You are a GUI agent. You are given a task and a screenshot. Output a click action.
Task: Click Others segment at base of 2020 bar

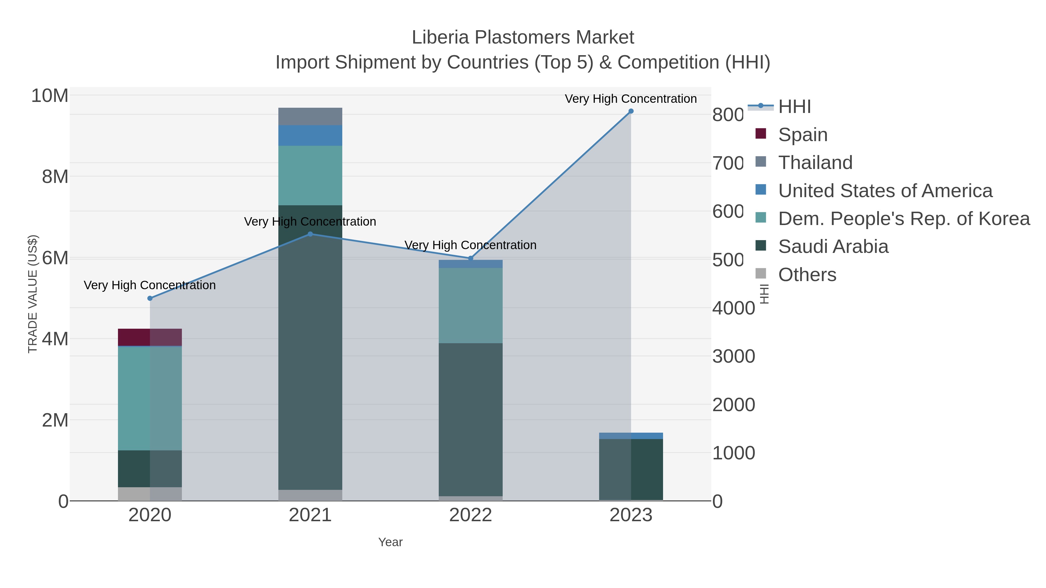[x=150, y=494]
